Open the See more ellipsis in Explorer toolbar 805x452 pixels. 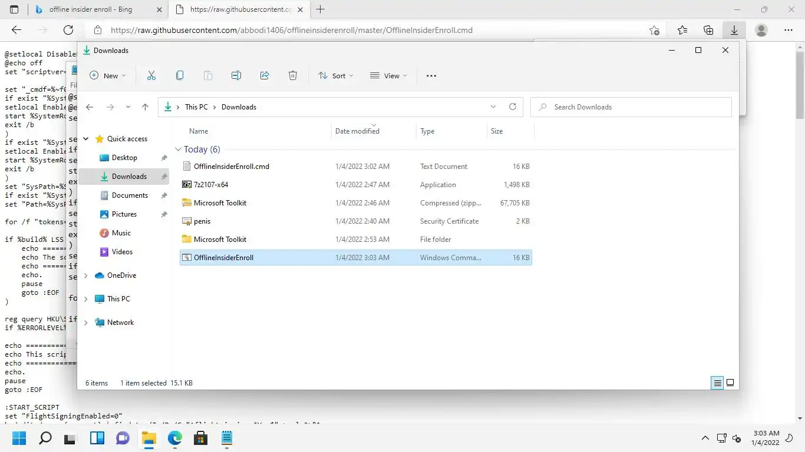coord(431,75)
